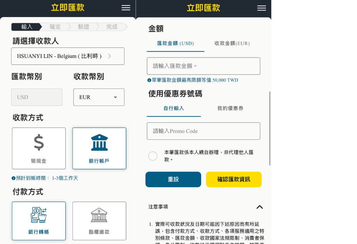Pick the 臨櫃繳款 counter payment method
This screenshot has height=244, width=357.
[x=99, y=221]
